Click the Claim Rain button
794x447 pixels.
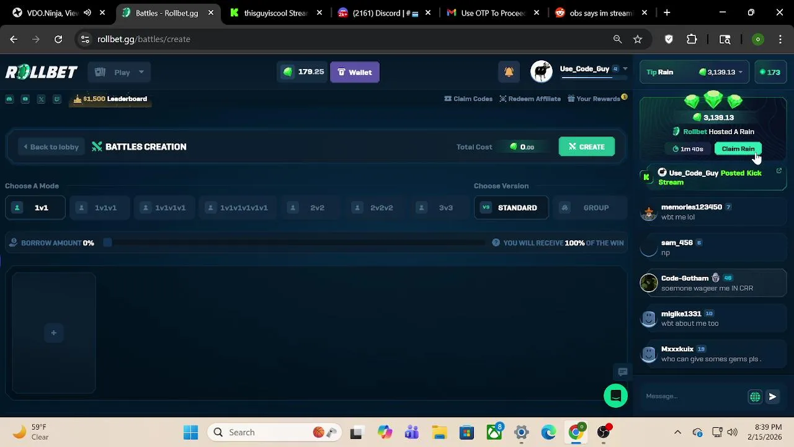[x=738, y=149]
